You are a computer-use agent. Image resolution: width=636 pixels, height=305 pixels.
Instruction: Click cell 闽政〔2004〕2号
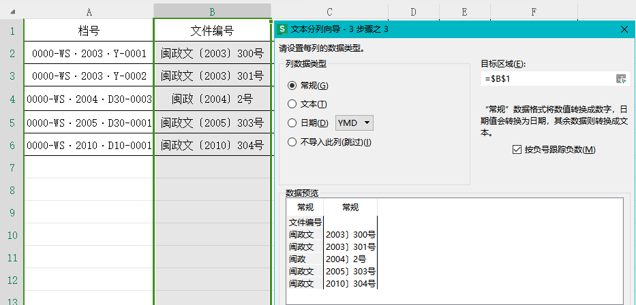212,99
